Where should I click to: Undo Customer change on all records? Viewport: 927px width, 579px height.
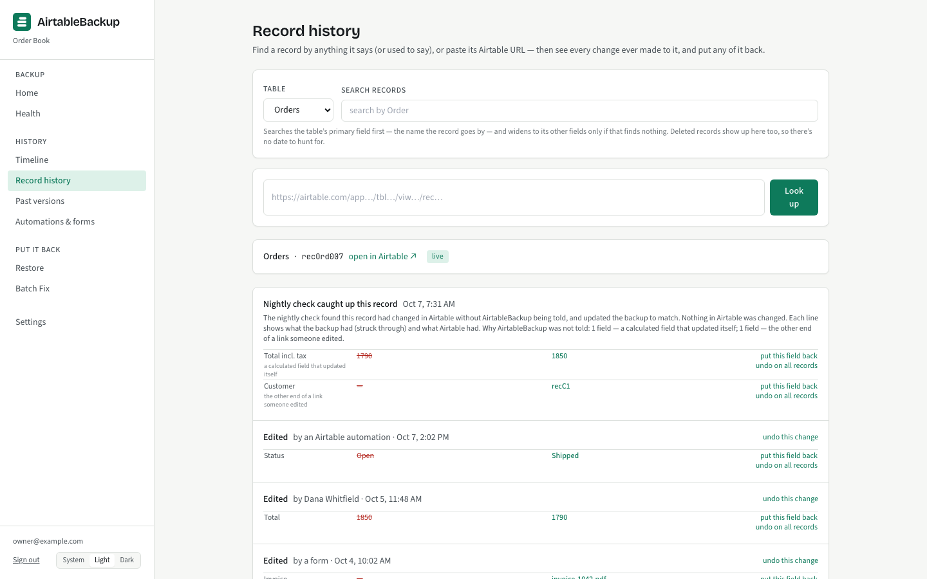pos(787,396)
